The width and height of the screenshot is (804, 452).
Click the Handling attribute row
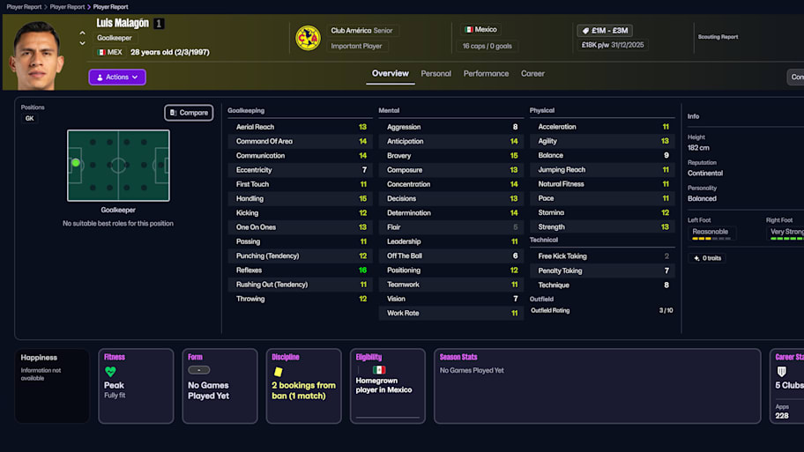click(x=301, y=199)
